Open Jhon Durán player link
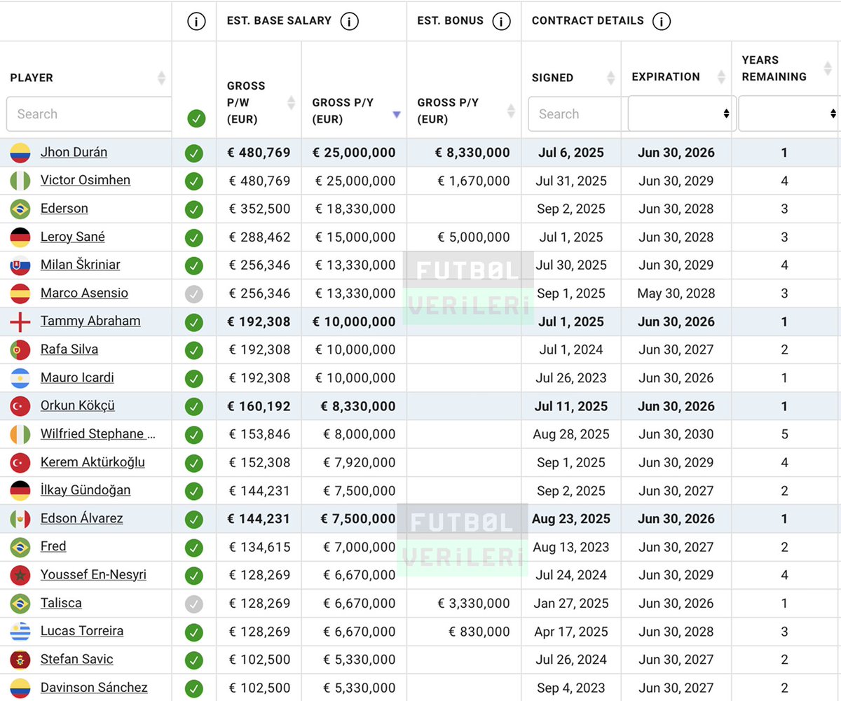 coord(74,152)
